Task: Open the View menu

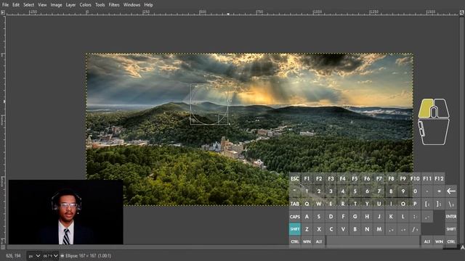Action: tap(42, 5)
